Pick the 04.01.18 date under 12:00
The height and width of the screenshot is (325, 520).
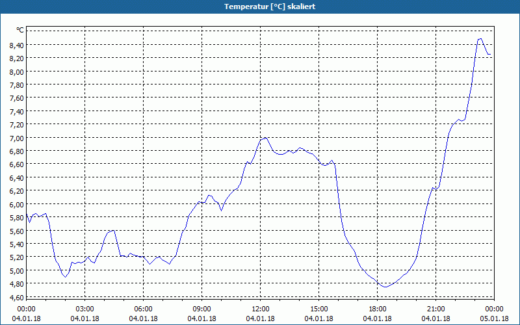261,318
